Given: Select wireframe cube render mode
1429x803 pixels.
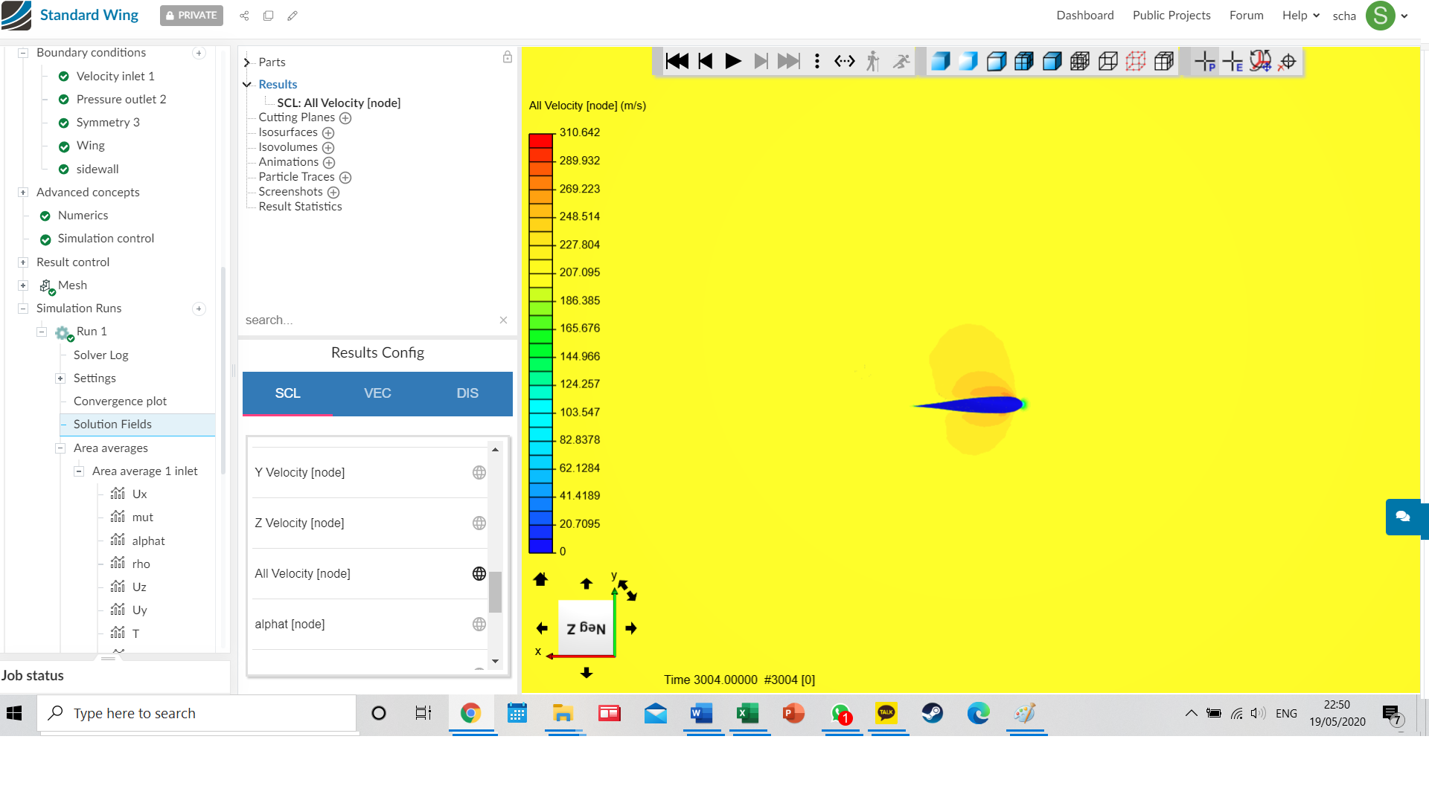Looking at the screenshot, I should 1107,62.
